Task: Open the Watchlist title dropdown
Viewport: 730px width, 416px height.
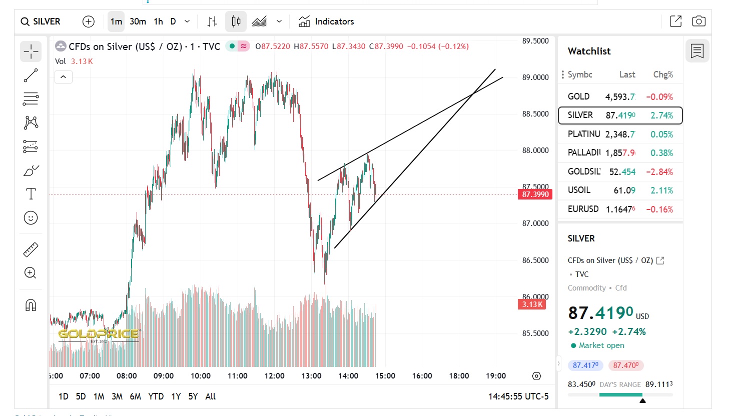Action: 589,51
